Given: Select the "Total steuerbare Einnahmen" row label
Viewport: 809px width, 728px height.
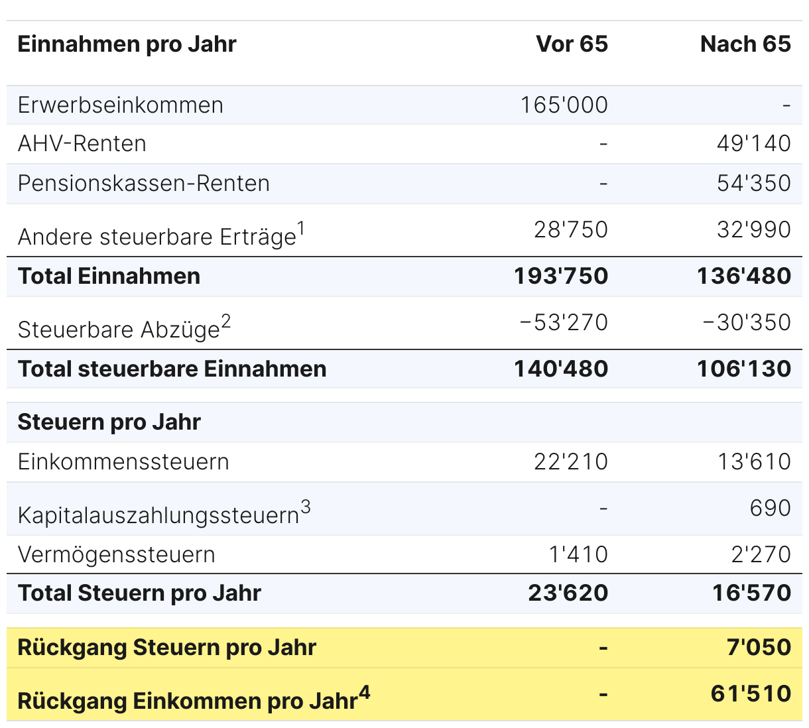Looking at the screenshot, I should [172, 369].
